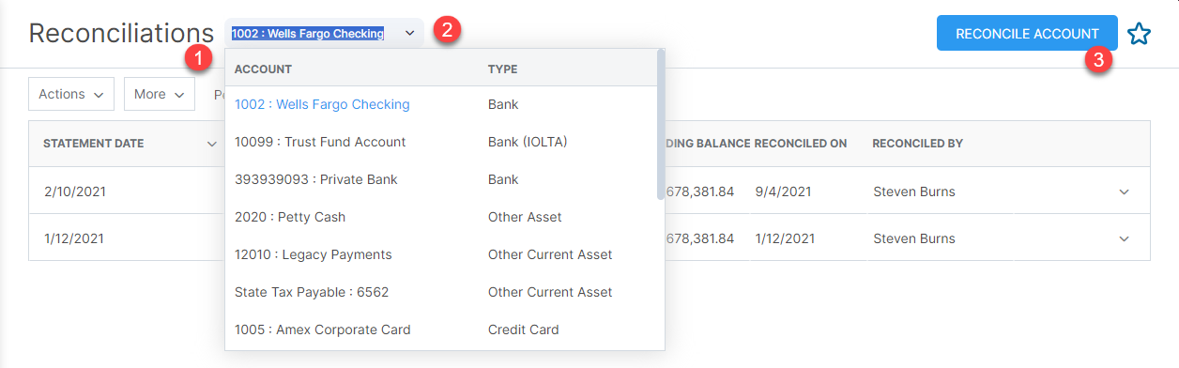Open the More dropdown
The image size is (1179, 368).
pos(160,94)
